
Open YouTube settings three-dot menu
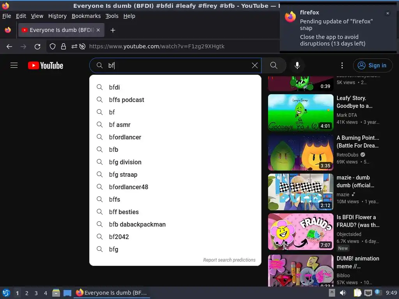pos(342,65)
